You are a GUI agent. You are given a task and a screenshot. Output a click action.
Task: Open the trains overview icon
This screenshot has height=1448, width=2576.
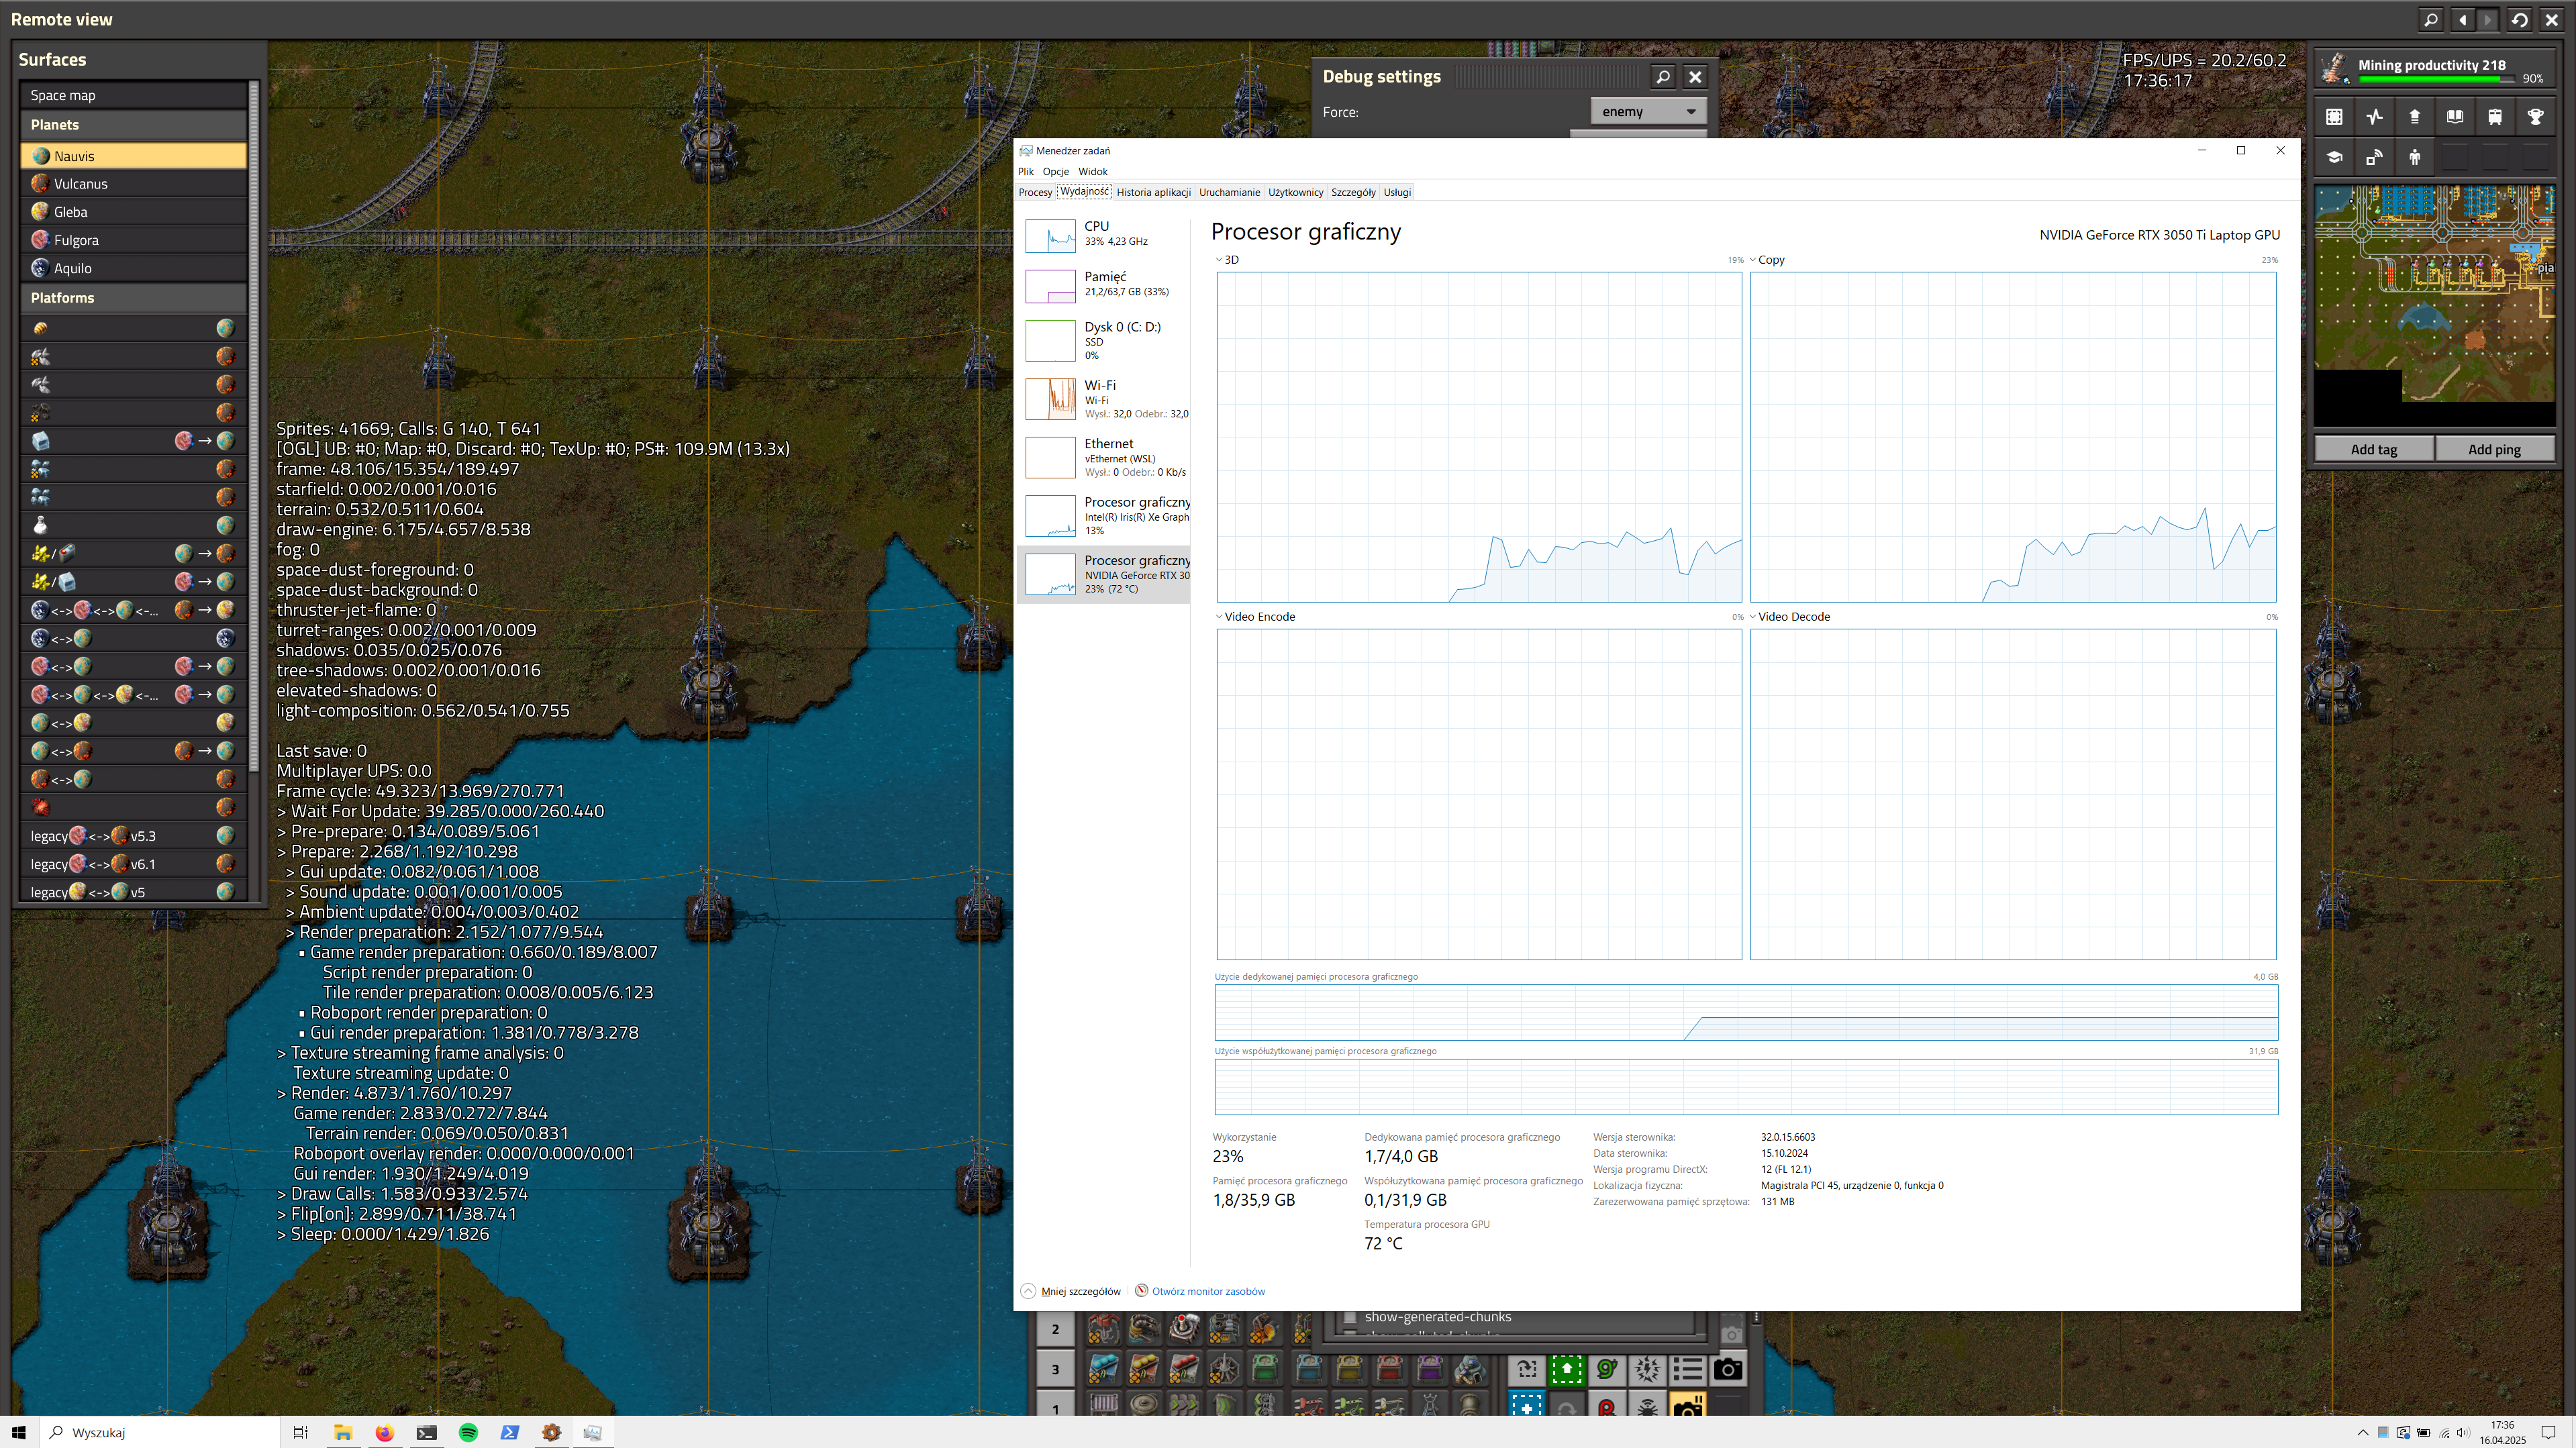click(2494, 117)
